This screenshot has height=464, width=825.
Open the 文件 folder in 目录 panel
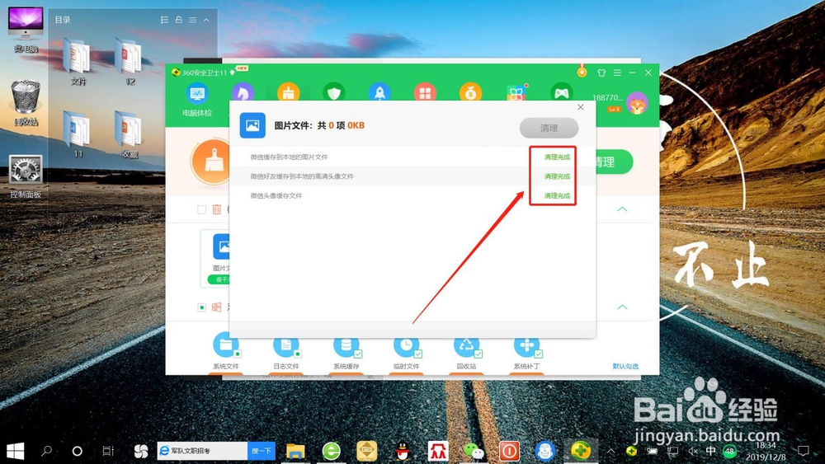pos(78,62)
